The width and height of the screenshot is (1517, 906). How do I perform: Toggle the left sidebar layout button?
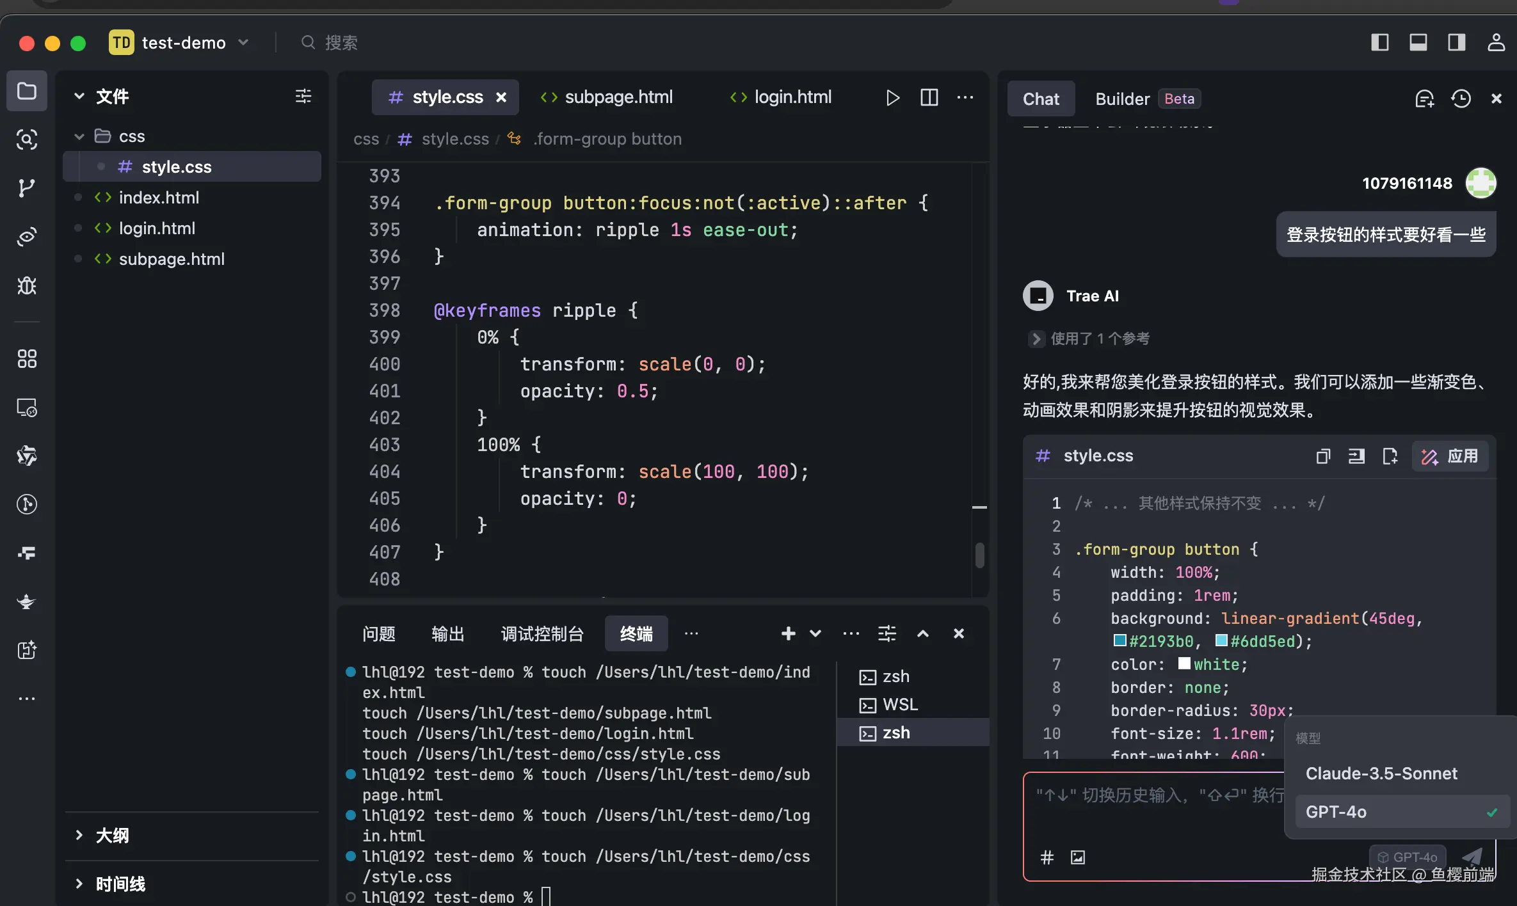[1379, 43]
